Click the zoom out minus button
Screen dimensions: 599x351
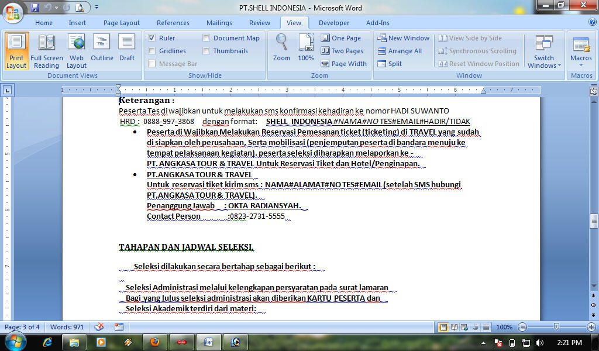522,328
